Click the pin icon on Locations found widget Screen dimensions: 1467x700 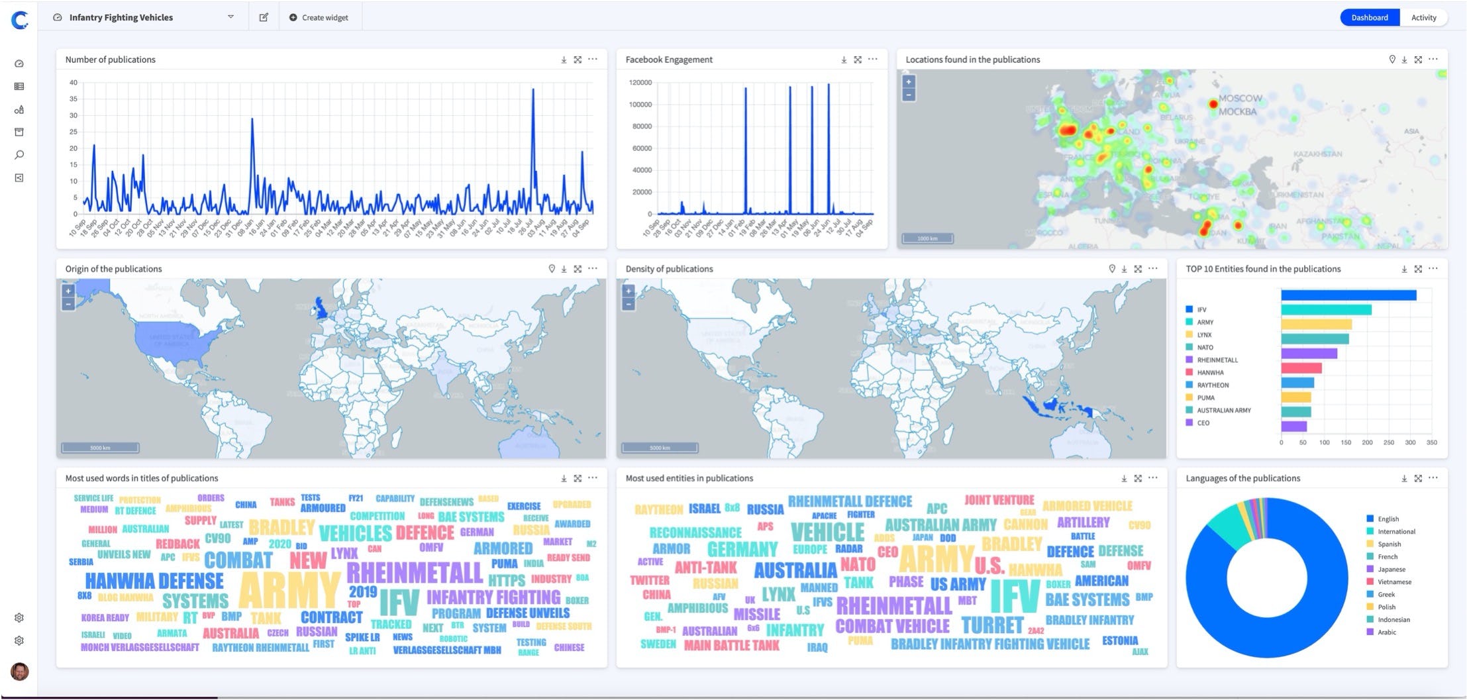pos(1392,60)
